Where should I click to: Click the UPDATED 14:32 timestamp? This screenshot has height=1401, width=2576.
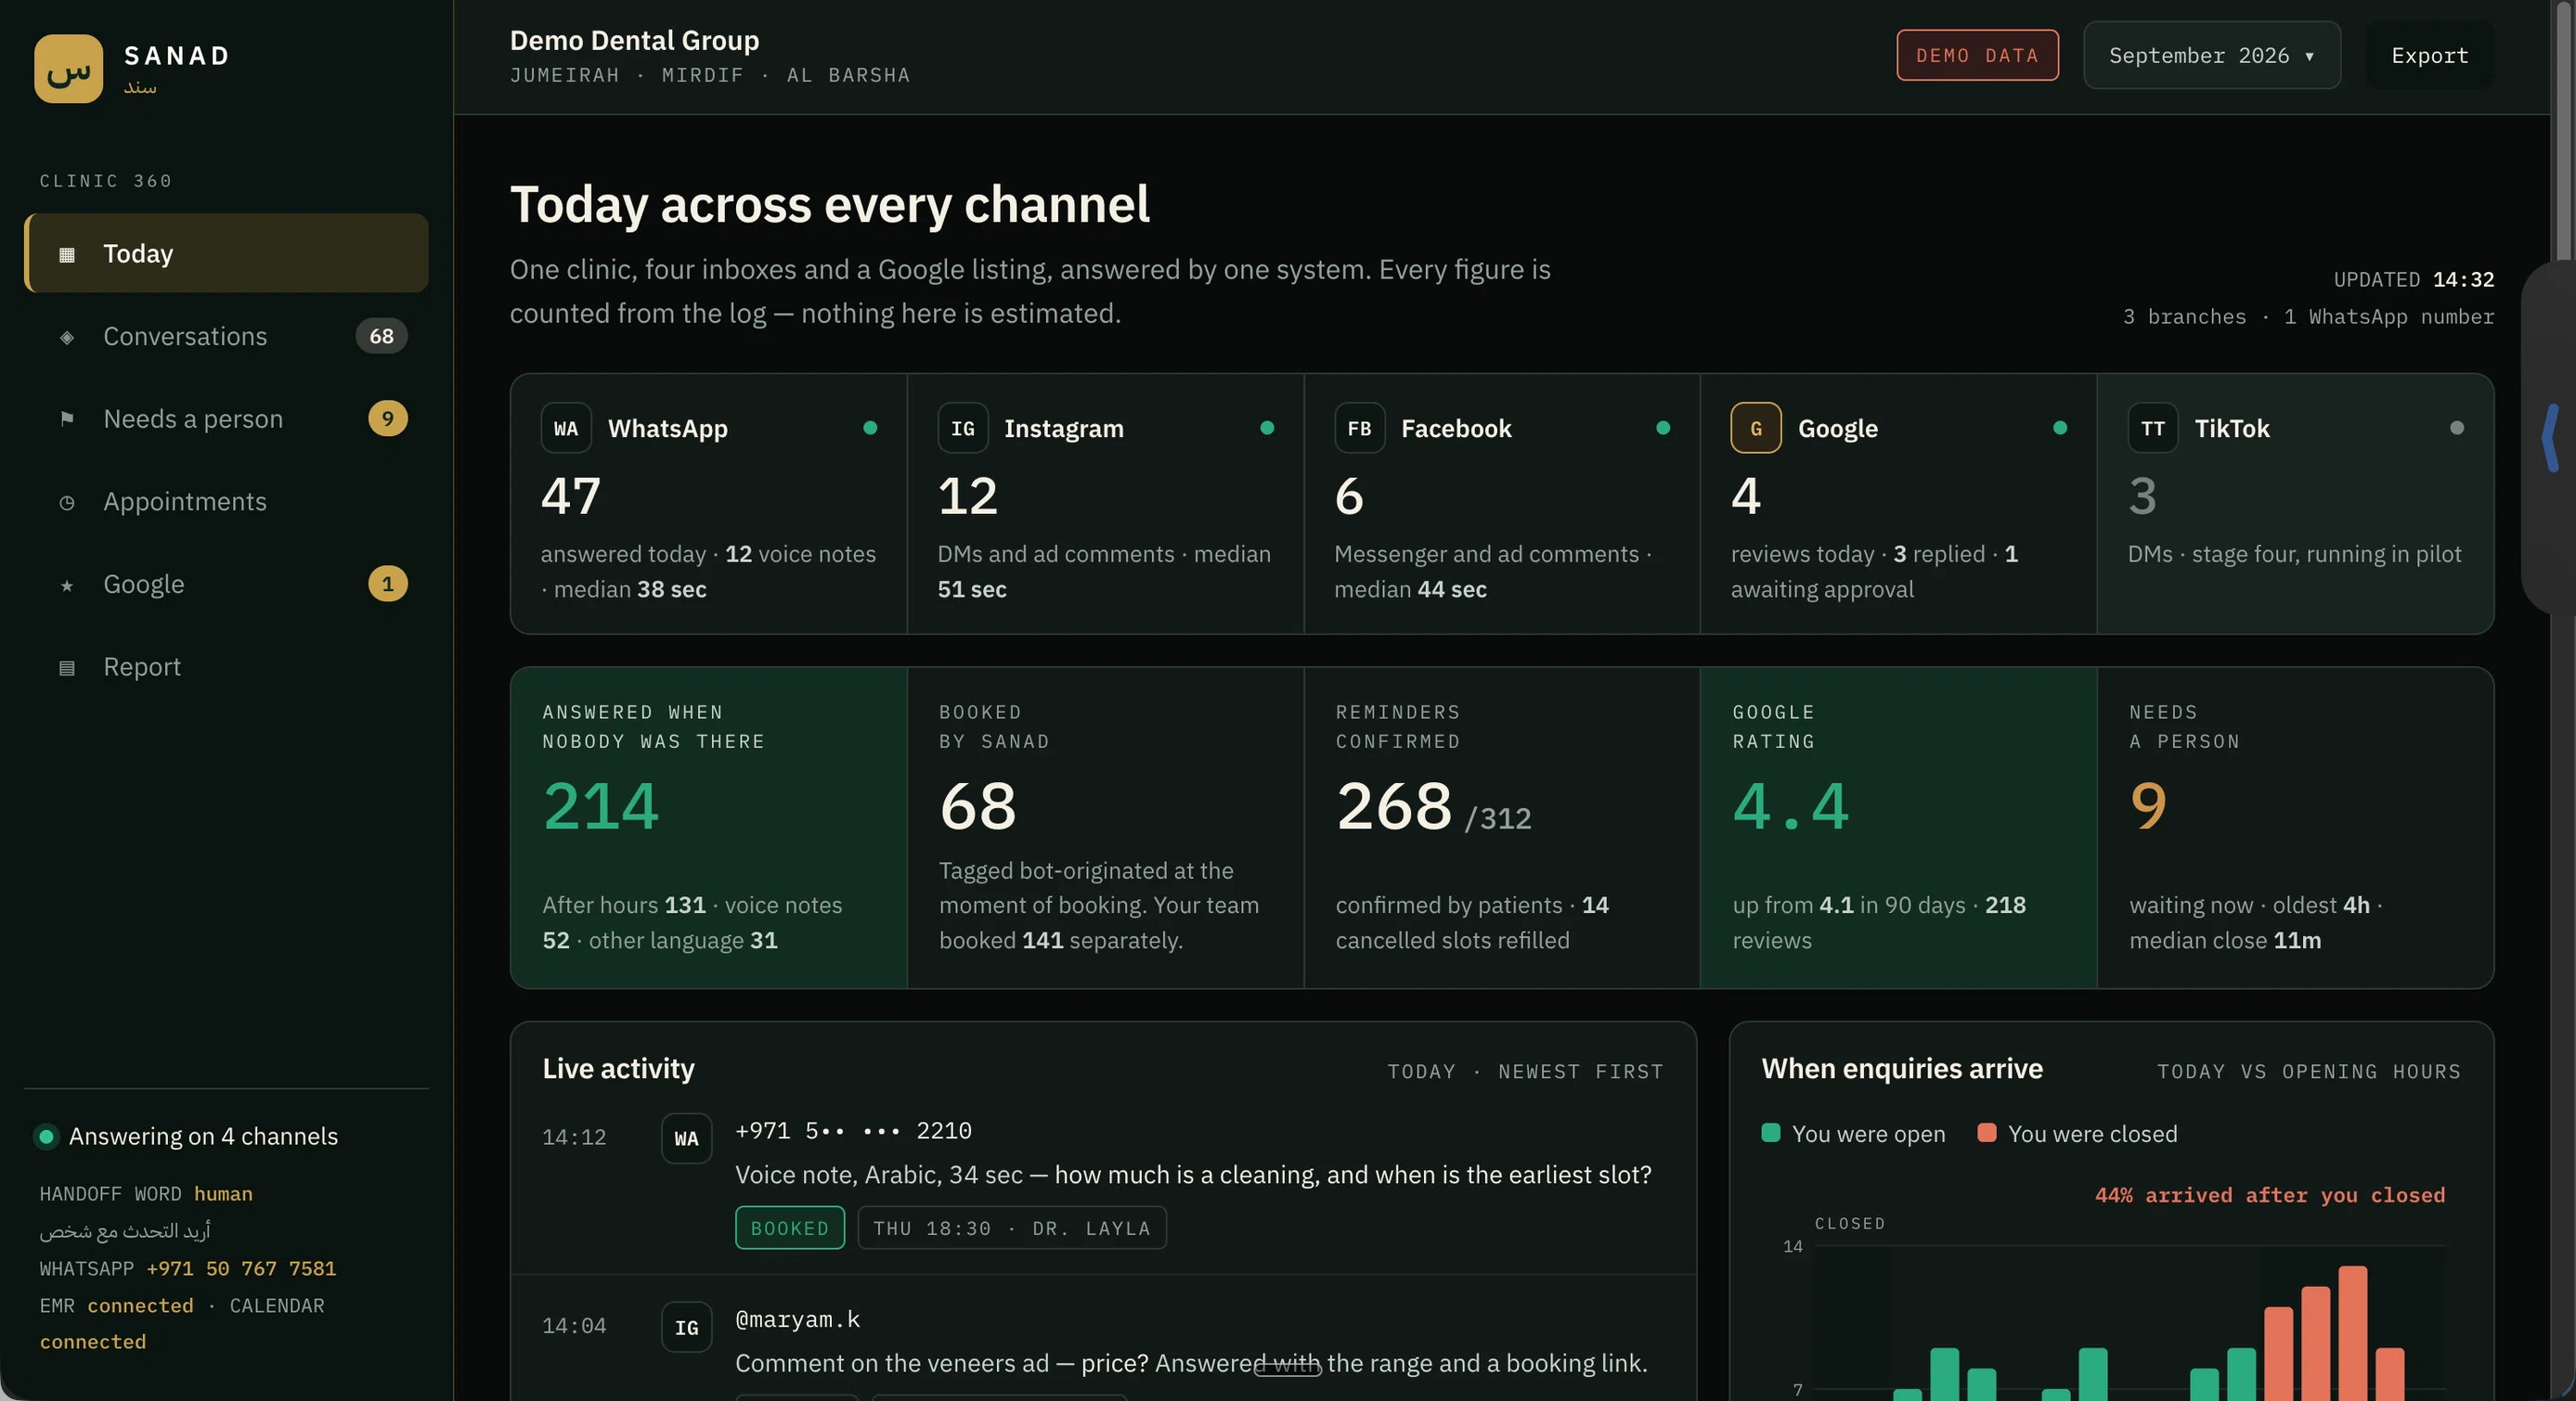click(x=2414, y=278)
